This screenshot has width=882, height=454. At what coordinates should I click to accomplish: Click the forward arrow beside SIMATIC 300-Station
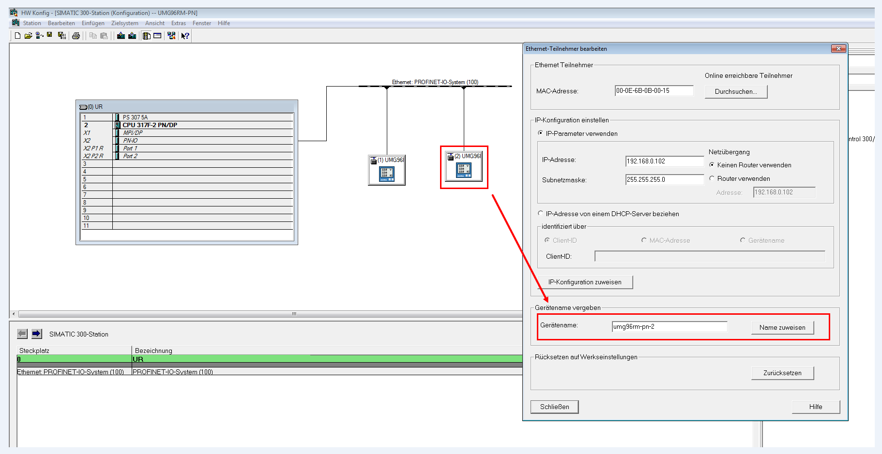(37, 334)
